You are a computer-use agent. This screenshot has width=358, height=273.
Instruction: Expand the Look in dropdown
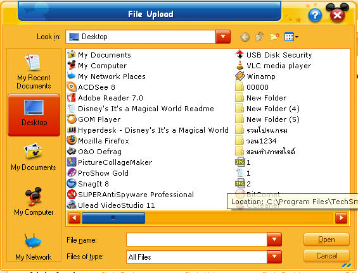click(x=223, y=37)
